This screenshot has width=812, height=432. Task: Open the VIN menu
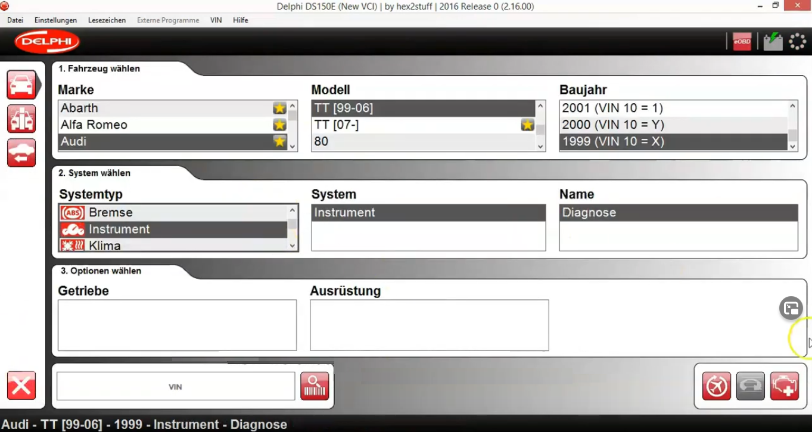[216, 20]
